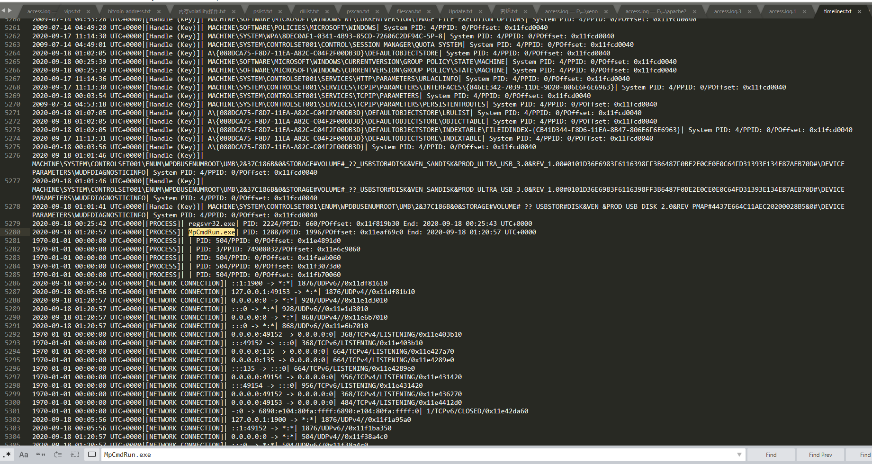Close the 内存volatility操作.txt tab
872x464 pixels.
[x=234, y=11]
